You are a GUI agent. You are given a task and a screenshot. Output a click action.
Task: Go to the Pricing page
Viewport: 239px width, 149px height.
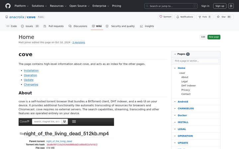pos(117,6)
